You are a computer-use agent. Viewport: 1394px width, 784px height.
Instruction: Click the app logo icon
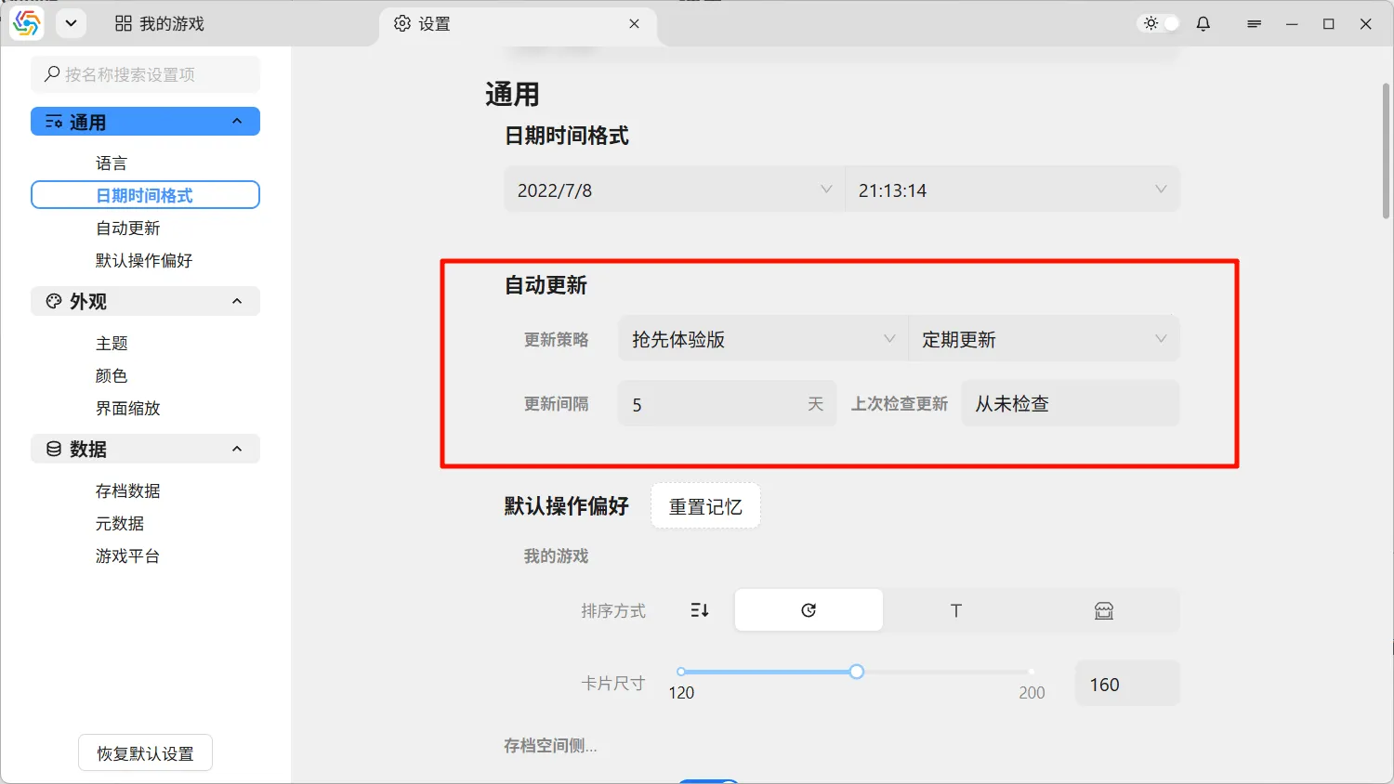point(27,24)
